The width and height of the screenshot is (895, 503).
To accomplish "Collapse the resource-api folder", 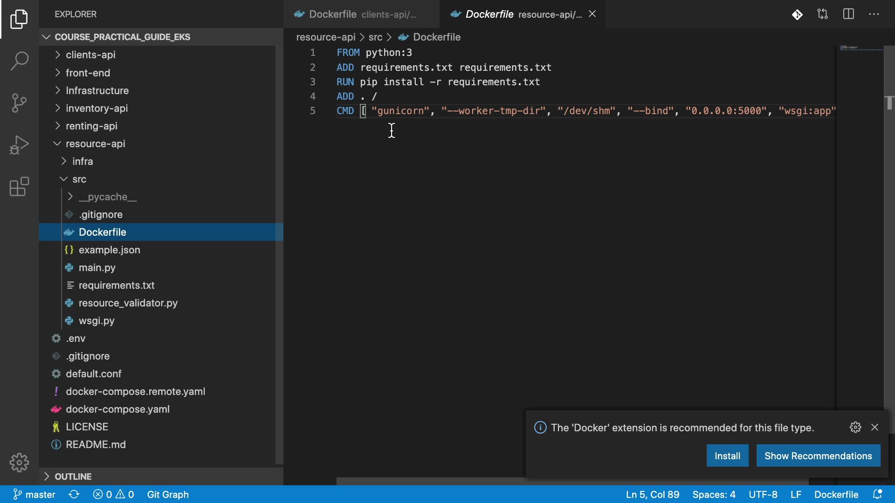I will [95, 144].
